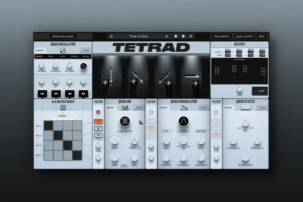Select LP mode on first filter

[x=98, y=121]
